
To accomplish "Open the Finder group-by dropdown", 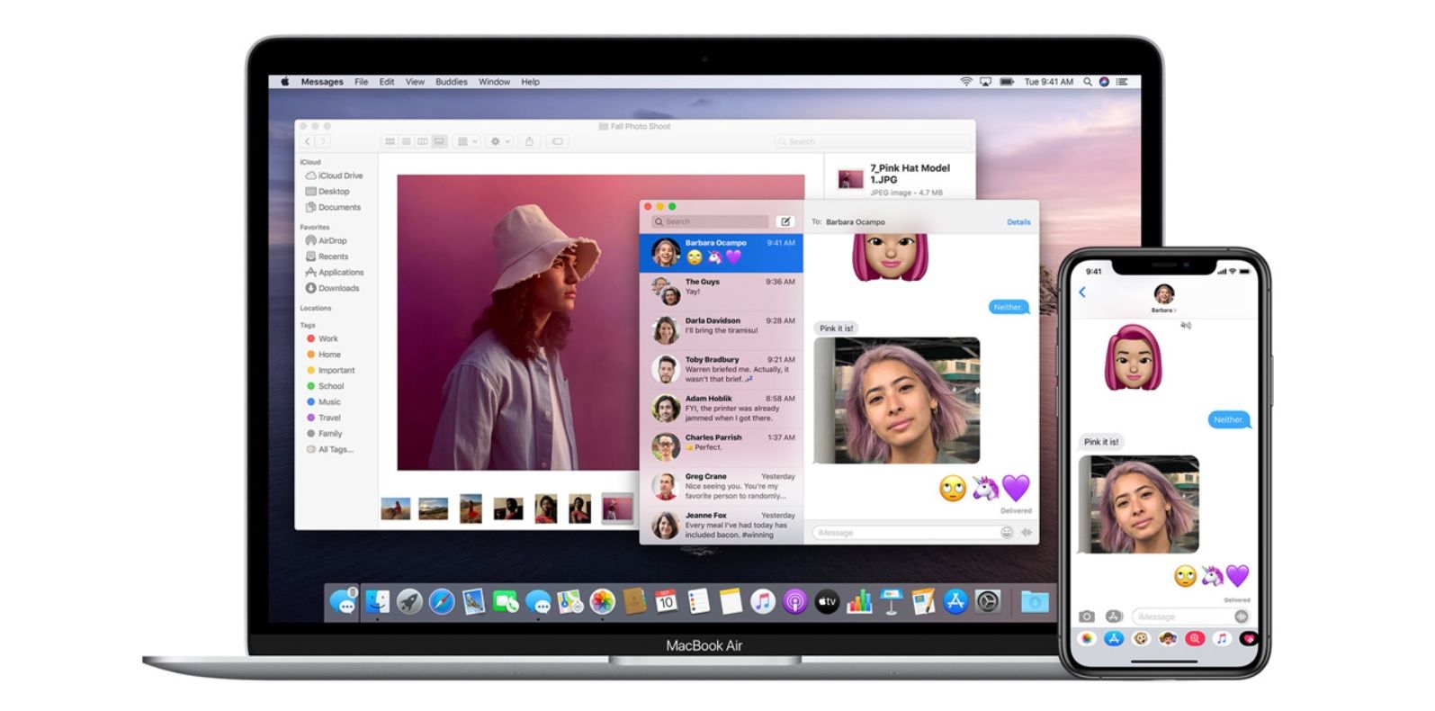I will click(x=467, y=141).
